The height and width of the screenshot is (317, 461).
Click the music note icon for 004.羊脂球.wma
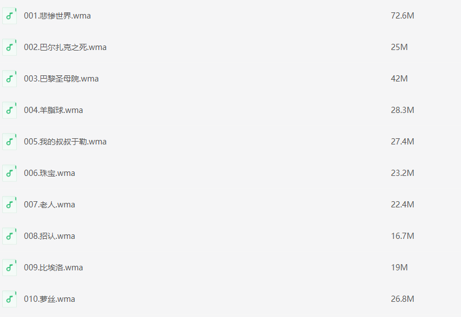click(10, 110)
